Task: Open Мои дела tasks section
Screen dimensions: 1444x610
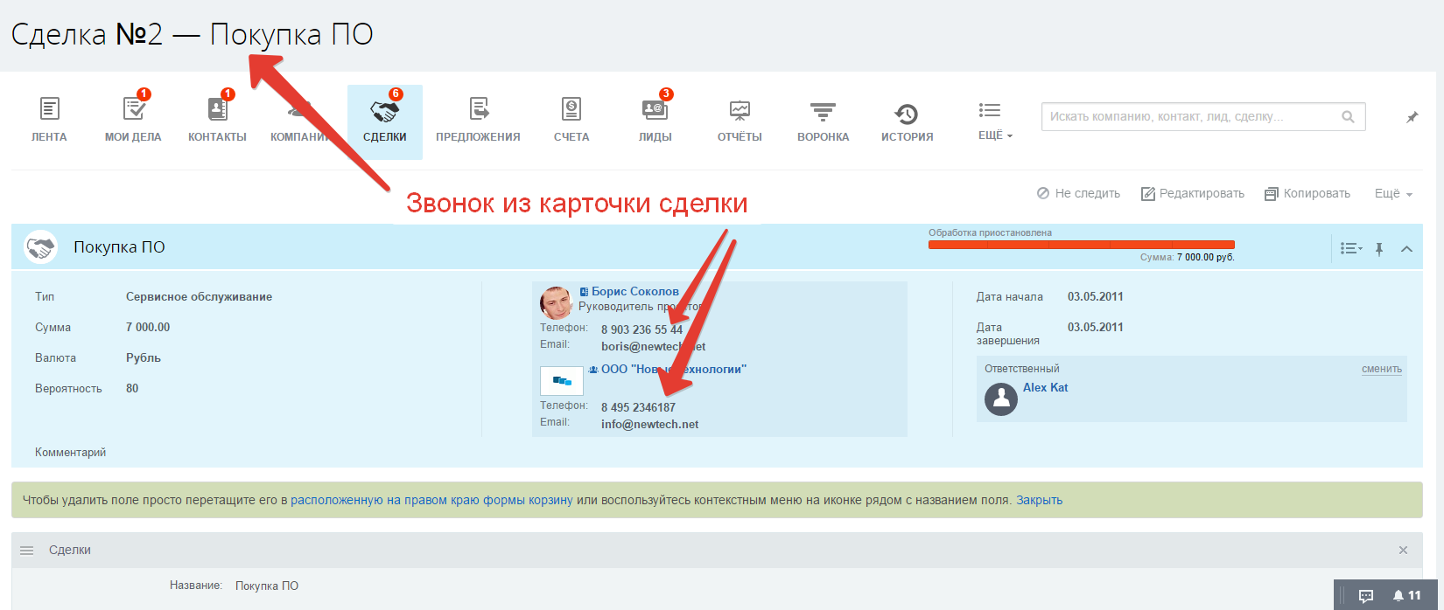Action: click(133, 120)
